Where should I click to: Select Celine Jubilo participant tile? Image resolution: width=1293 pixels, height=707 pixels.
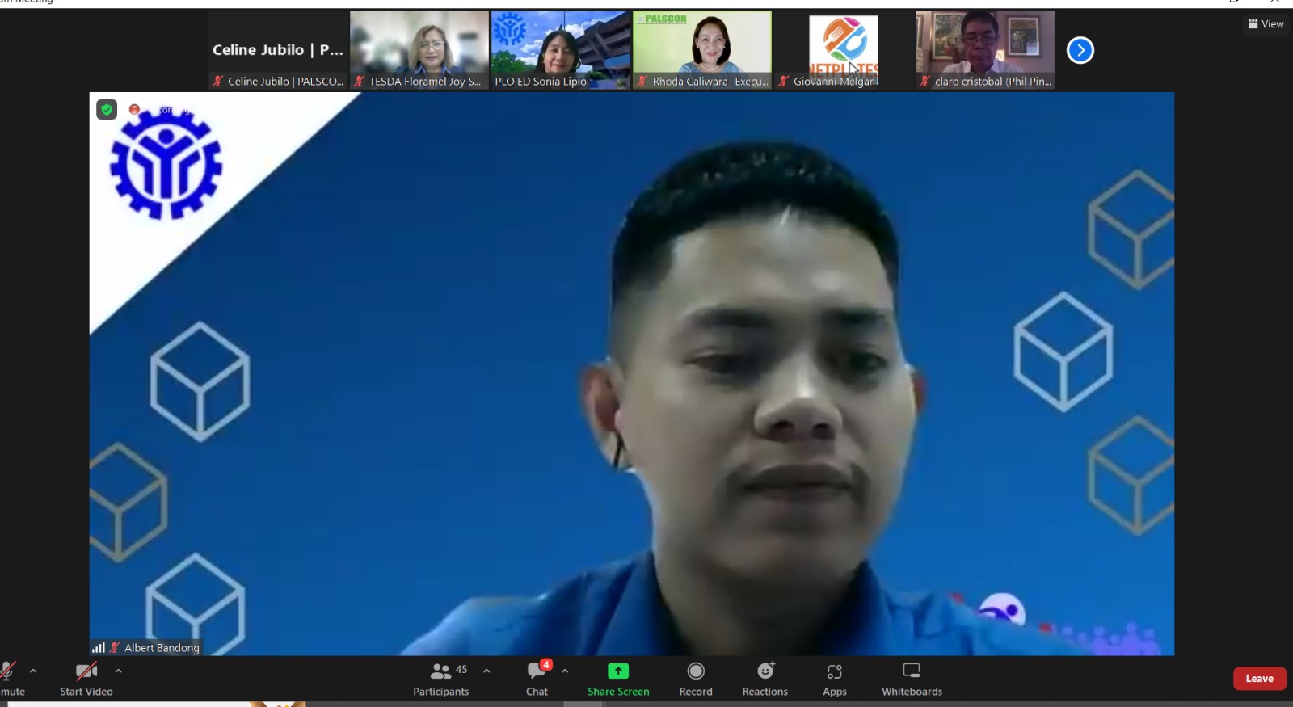(x=278, y=50)
